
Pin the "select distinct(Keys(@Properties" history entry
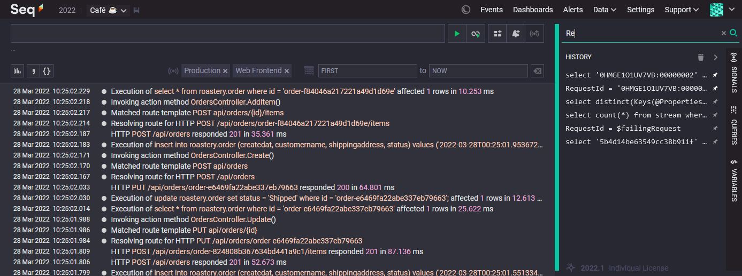point(715,101)
